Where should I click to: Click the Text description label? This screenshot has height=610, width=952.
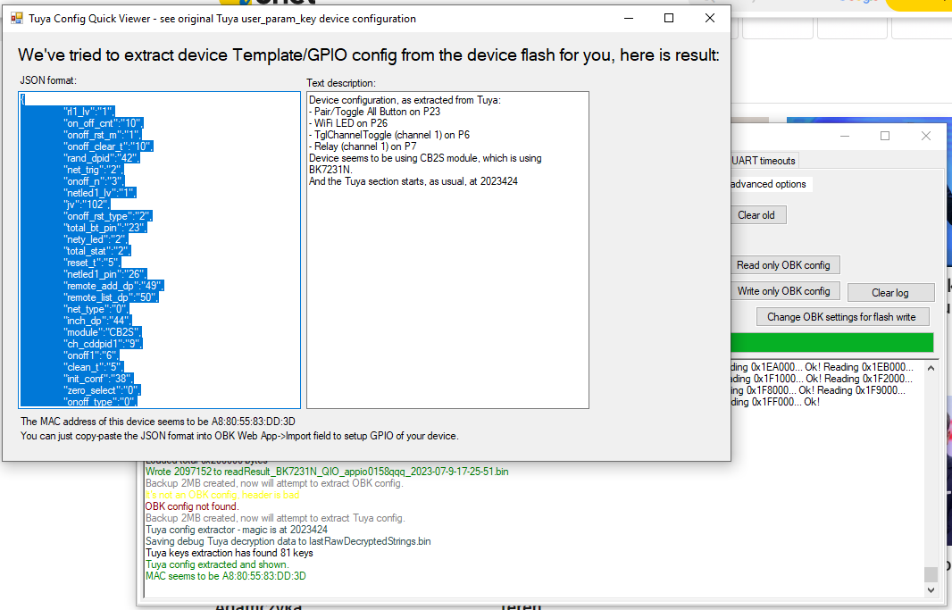341,82
